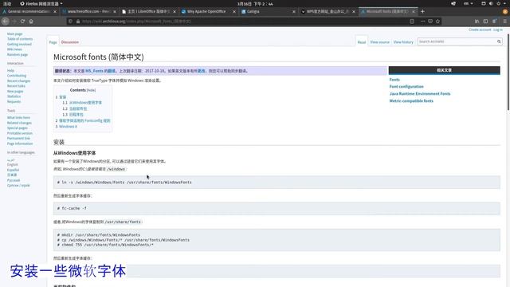Open the power icon system menu
Image resolution: width=510 pixels, height=287 pixels.
point(498,3)
